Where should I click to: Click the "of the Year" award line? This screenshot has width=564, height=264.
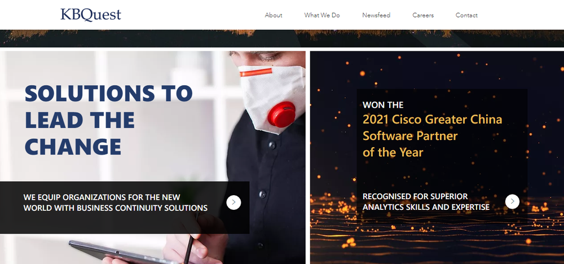click(x=393, y=152)
